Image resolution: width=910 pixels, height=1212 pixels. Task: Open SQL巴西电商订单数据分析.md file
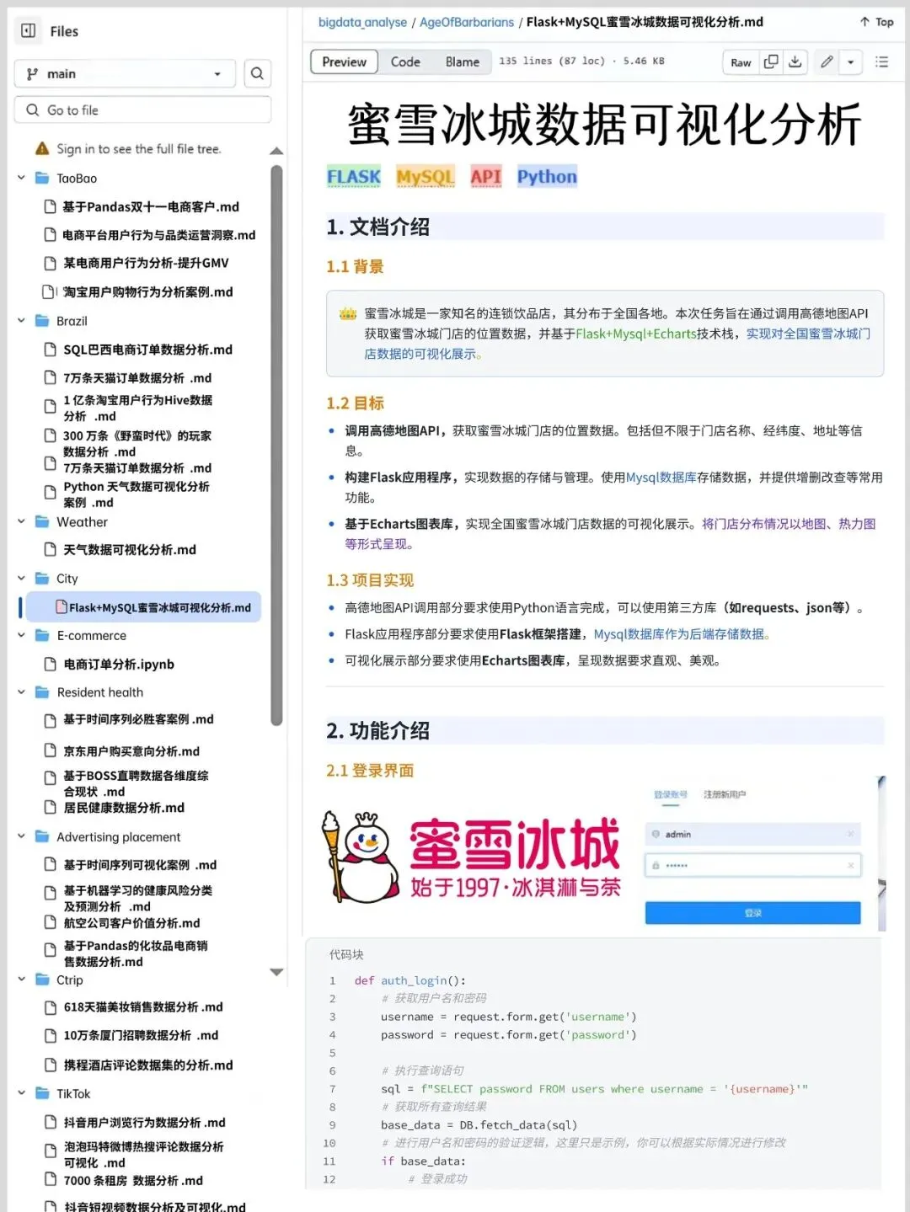coord(147,350)
